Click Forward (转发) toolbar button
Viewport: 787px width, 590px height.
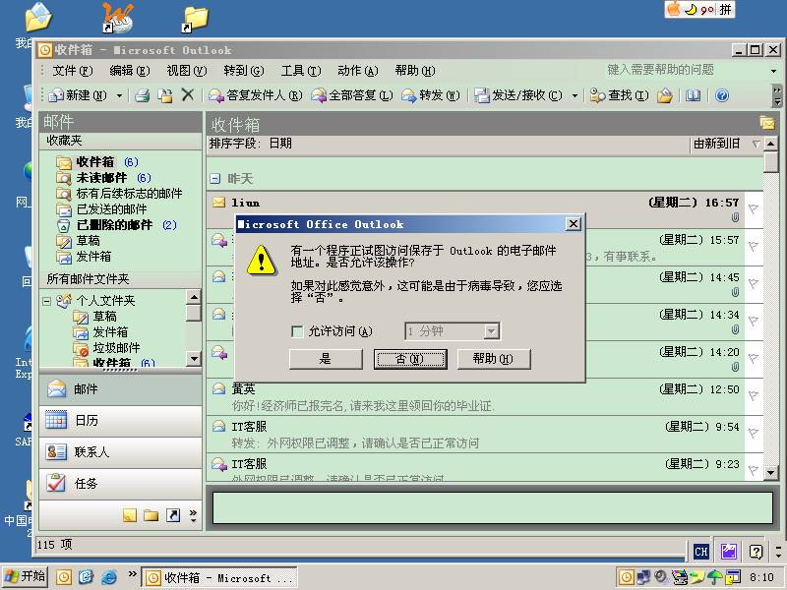coord(431,95)
